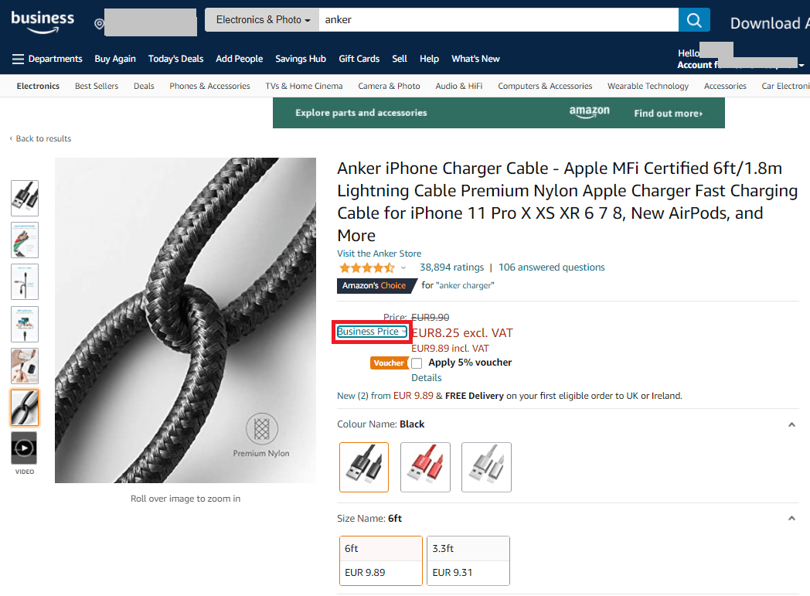Collapse the Colour Name section chevron

point(791,424)
